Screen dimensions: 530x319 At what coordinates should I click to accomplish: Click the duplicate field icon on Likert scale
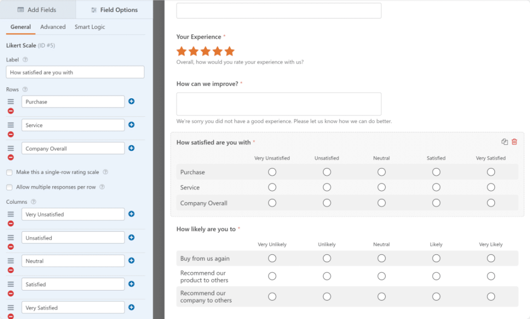505,142
